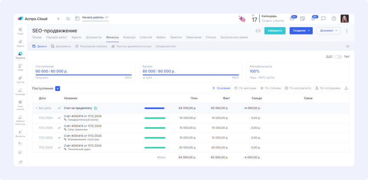The image size is (368, 180).
Task: Click the download icon above the table
Action: (x=346, y=88)
